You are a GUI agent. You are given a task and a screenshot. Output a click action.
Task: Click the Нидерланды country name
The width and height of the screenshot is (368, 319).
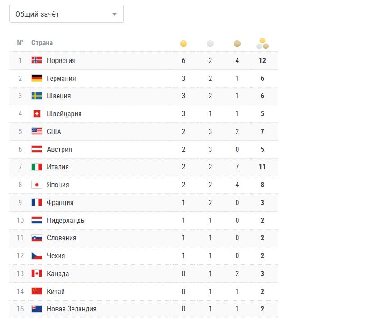(66, 220)
